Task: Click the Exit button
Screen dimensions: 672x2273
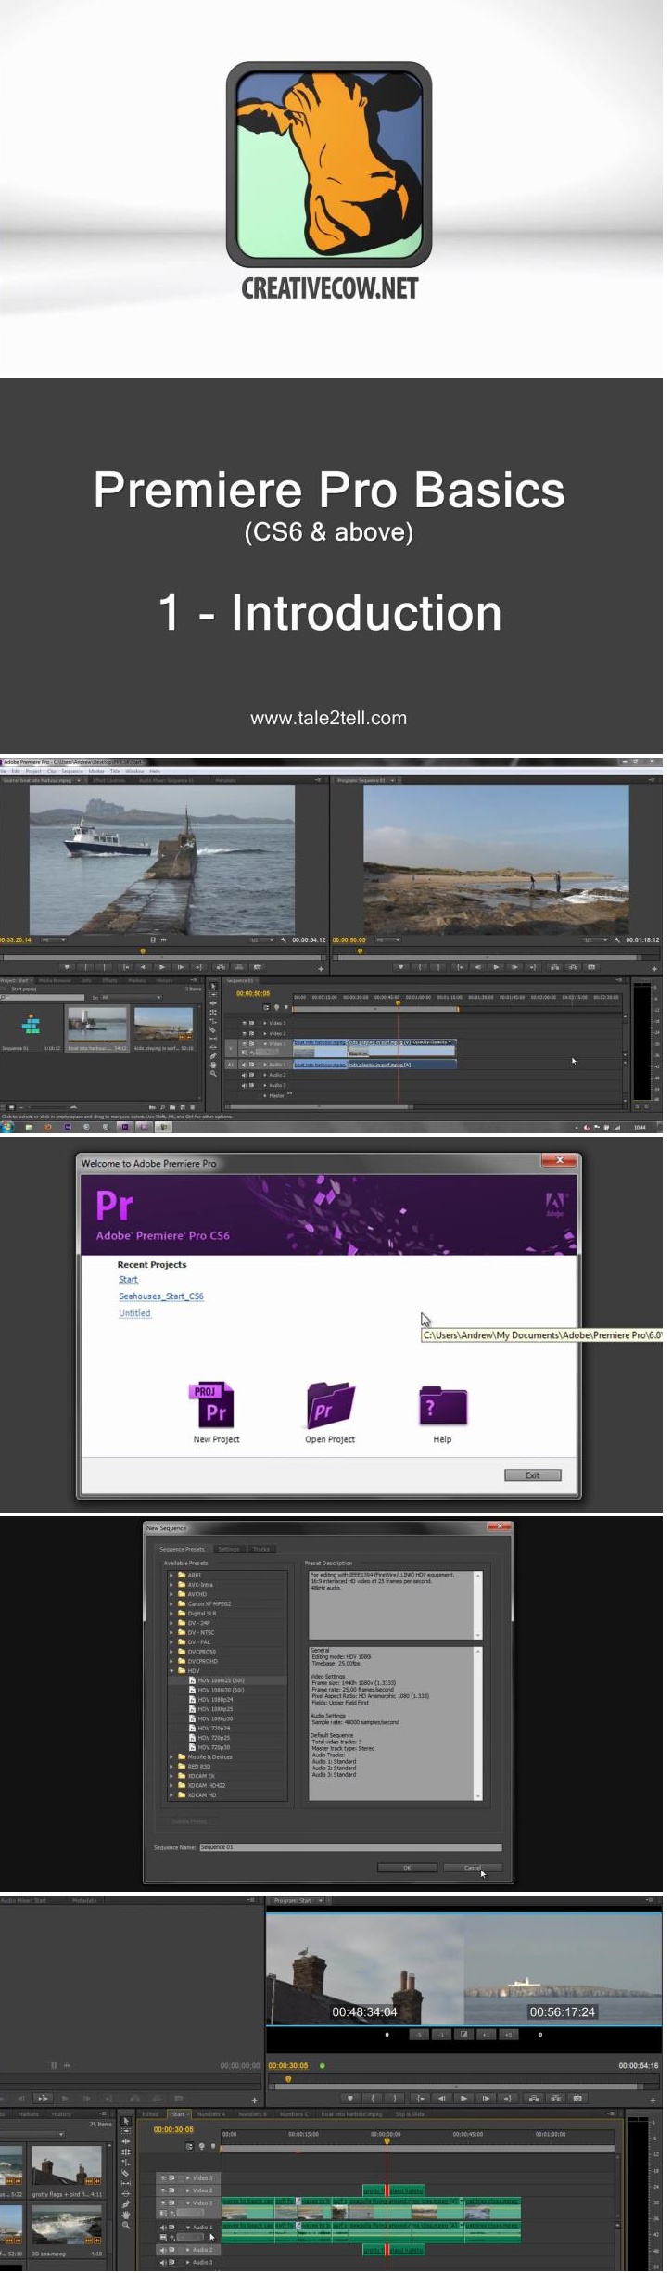Action: pyautogui.click(x=532, y=1475)
